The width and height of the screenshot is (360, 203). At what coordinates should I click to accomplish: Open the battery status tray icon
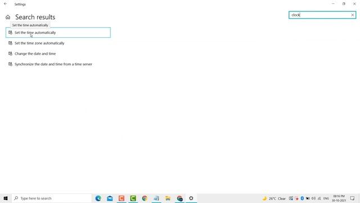click(x=308, y=198)
